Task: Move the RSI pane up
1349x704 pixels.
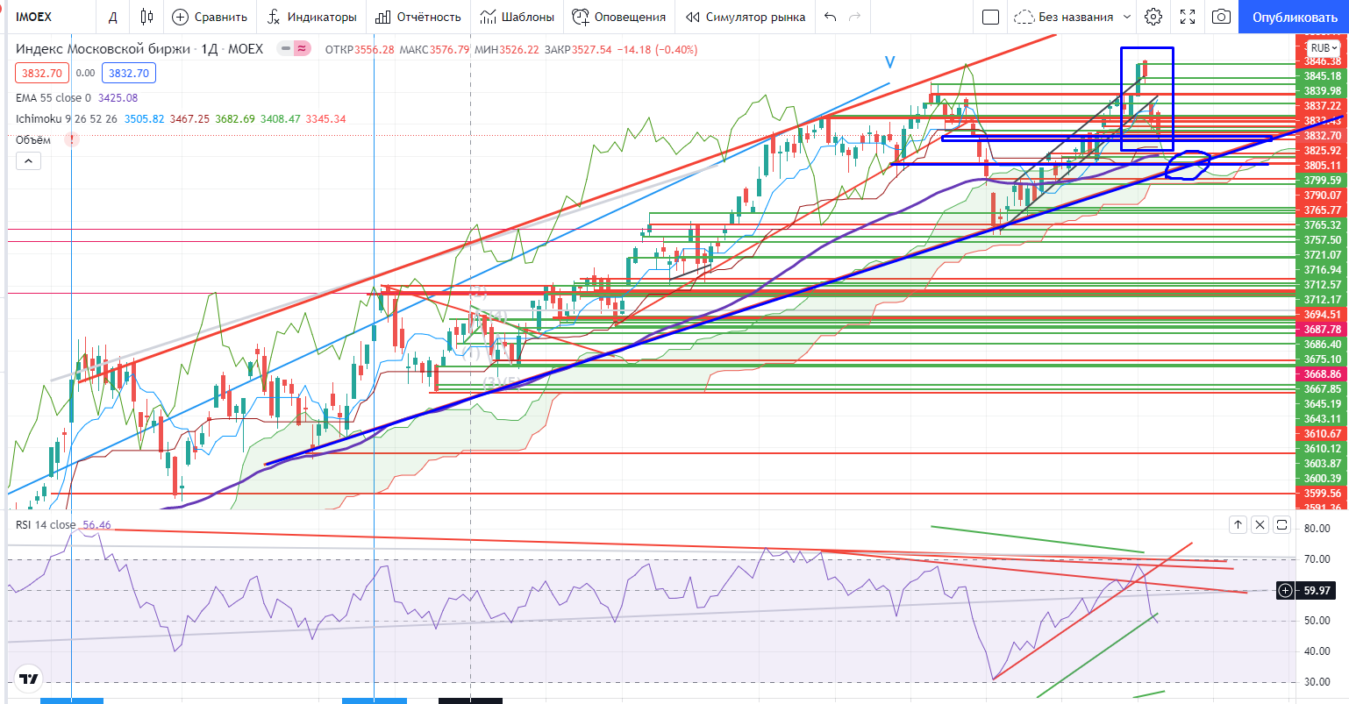Action: (1238, 525)
